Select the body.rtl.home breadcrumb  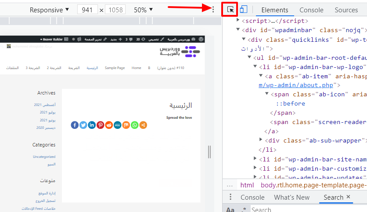[313, 185]
